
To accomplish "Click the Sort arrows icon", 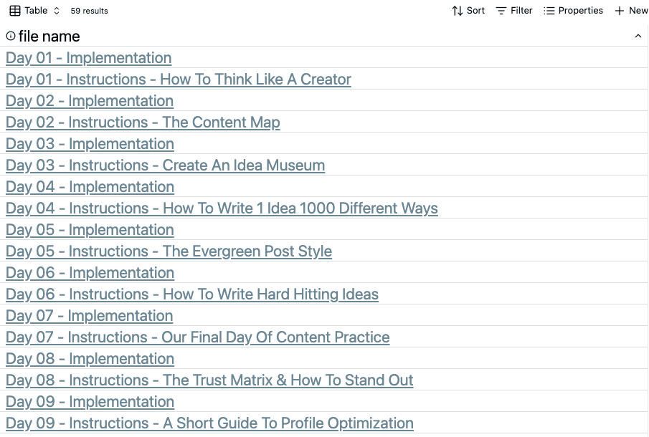I will (457, 11).
